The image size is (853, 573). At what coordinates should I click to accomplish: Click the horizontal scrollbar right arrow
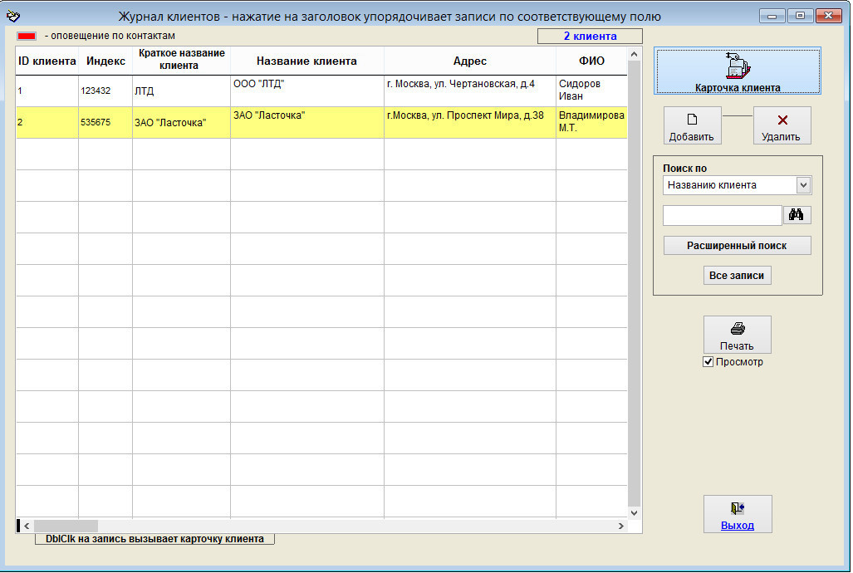[620, 526]
